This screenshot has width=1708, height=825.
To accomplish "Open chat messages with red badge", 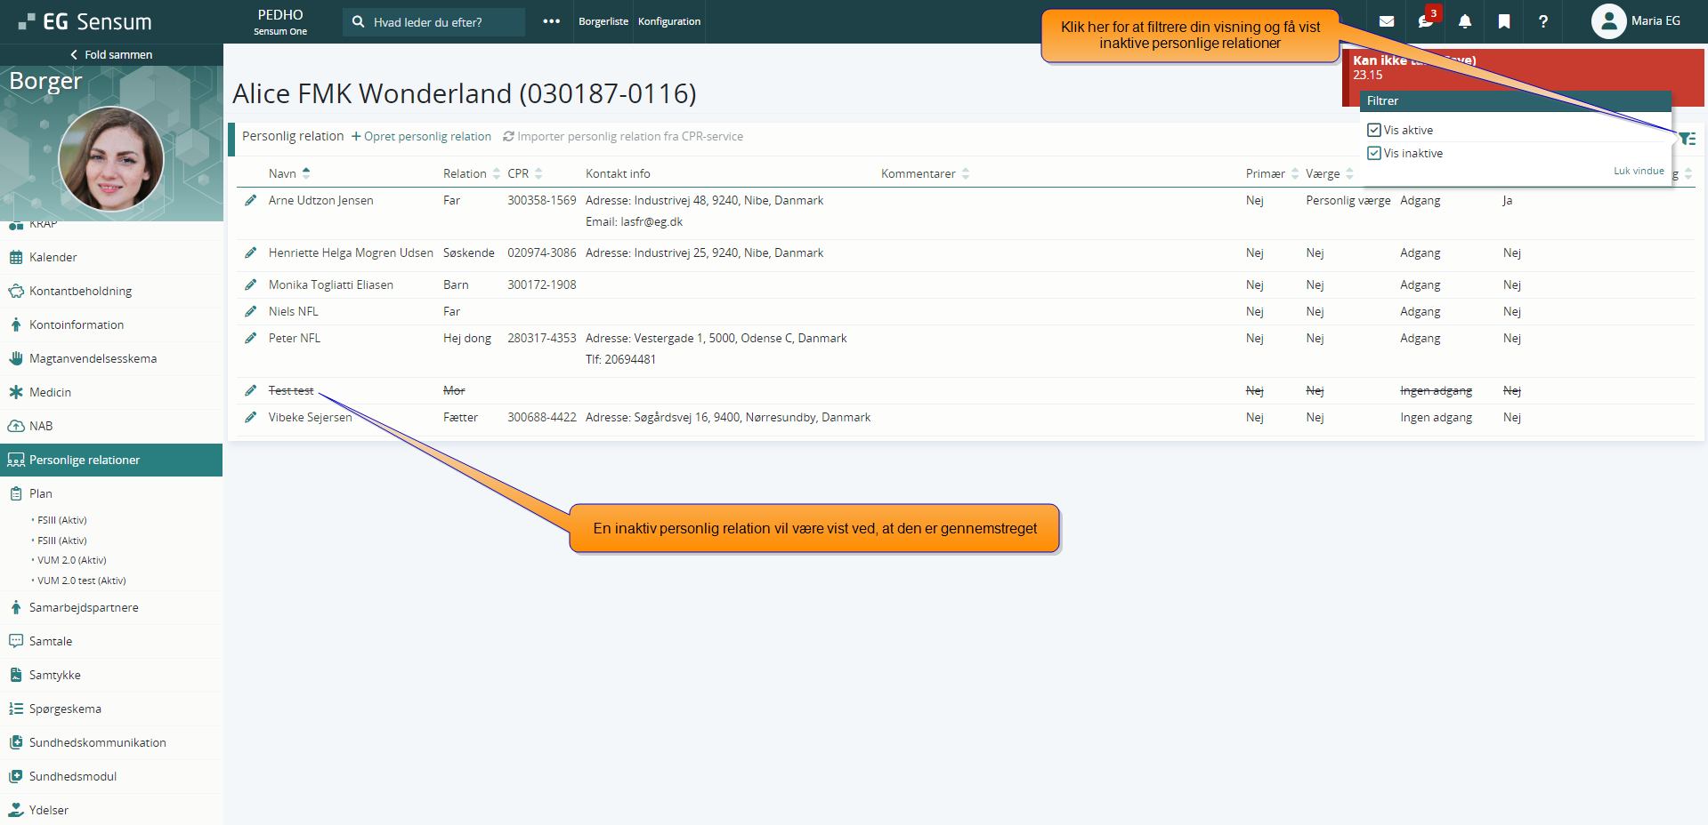I will coord(1426,21).
